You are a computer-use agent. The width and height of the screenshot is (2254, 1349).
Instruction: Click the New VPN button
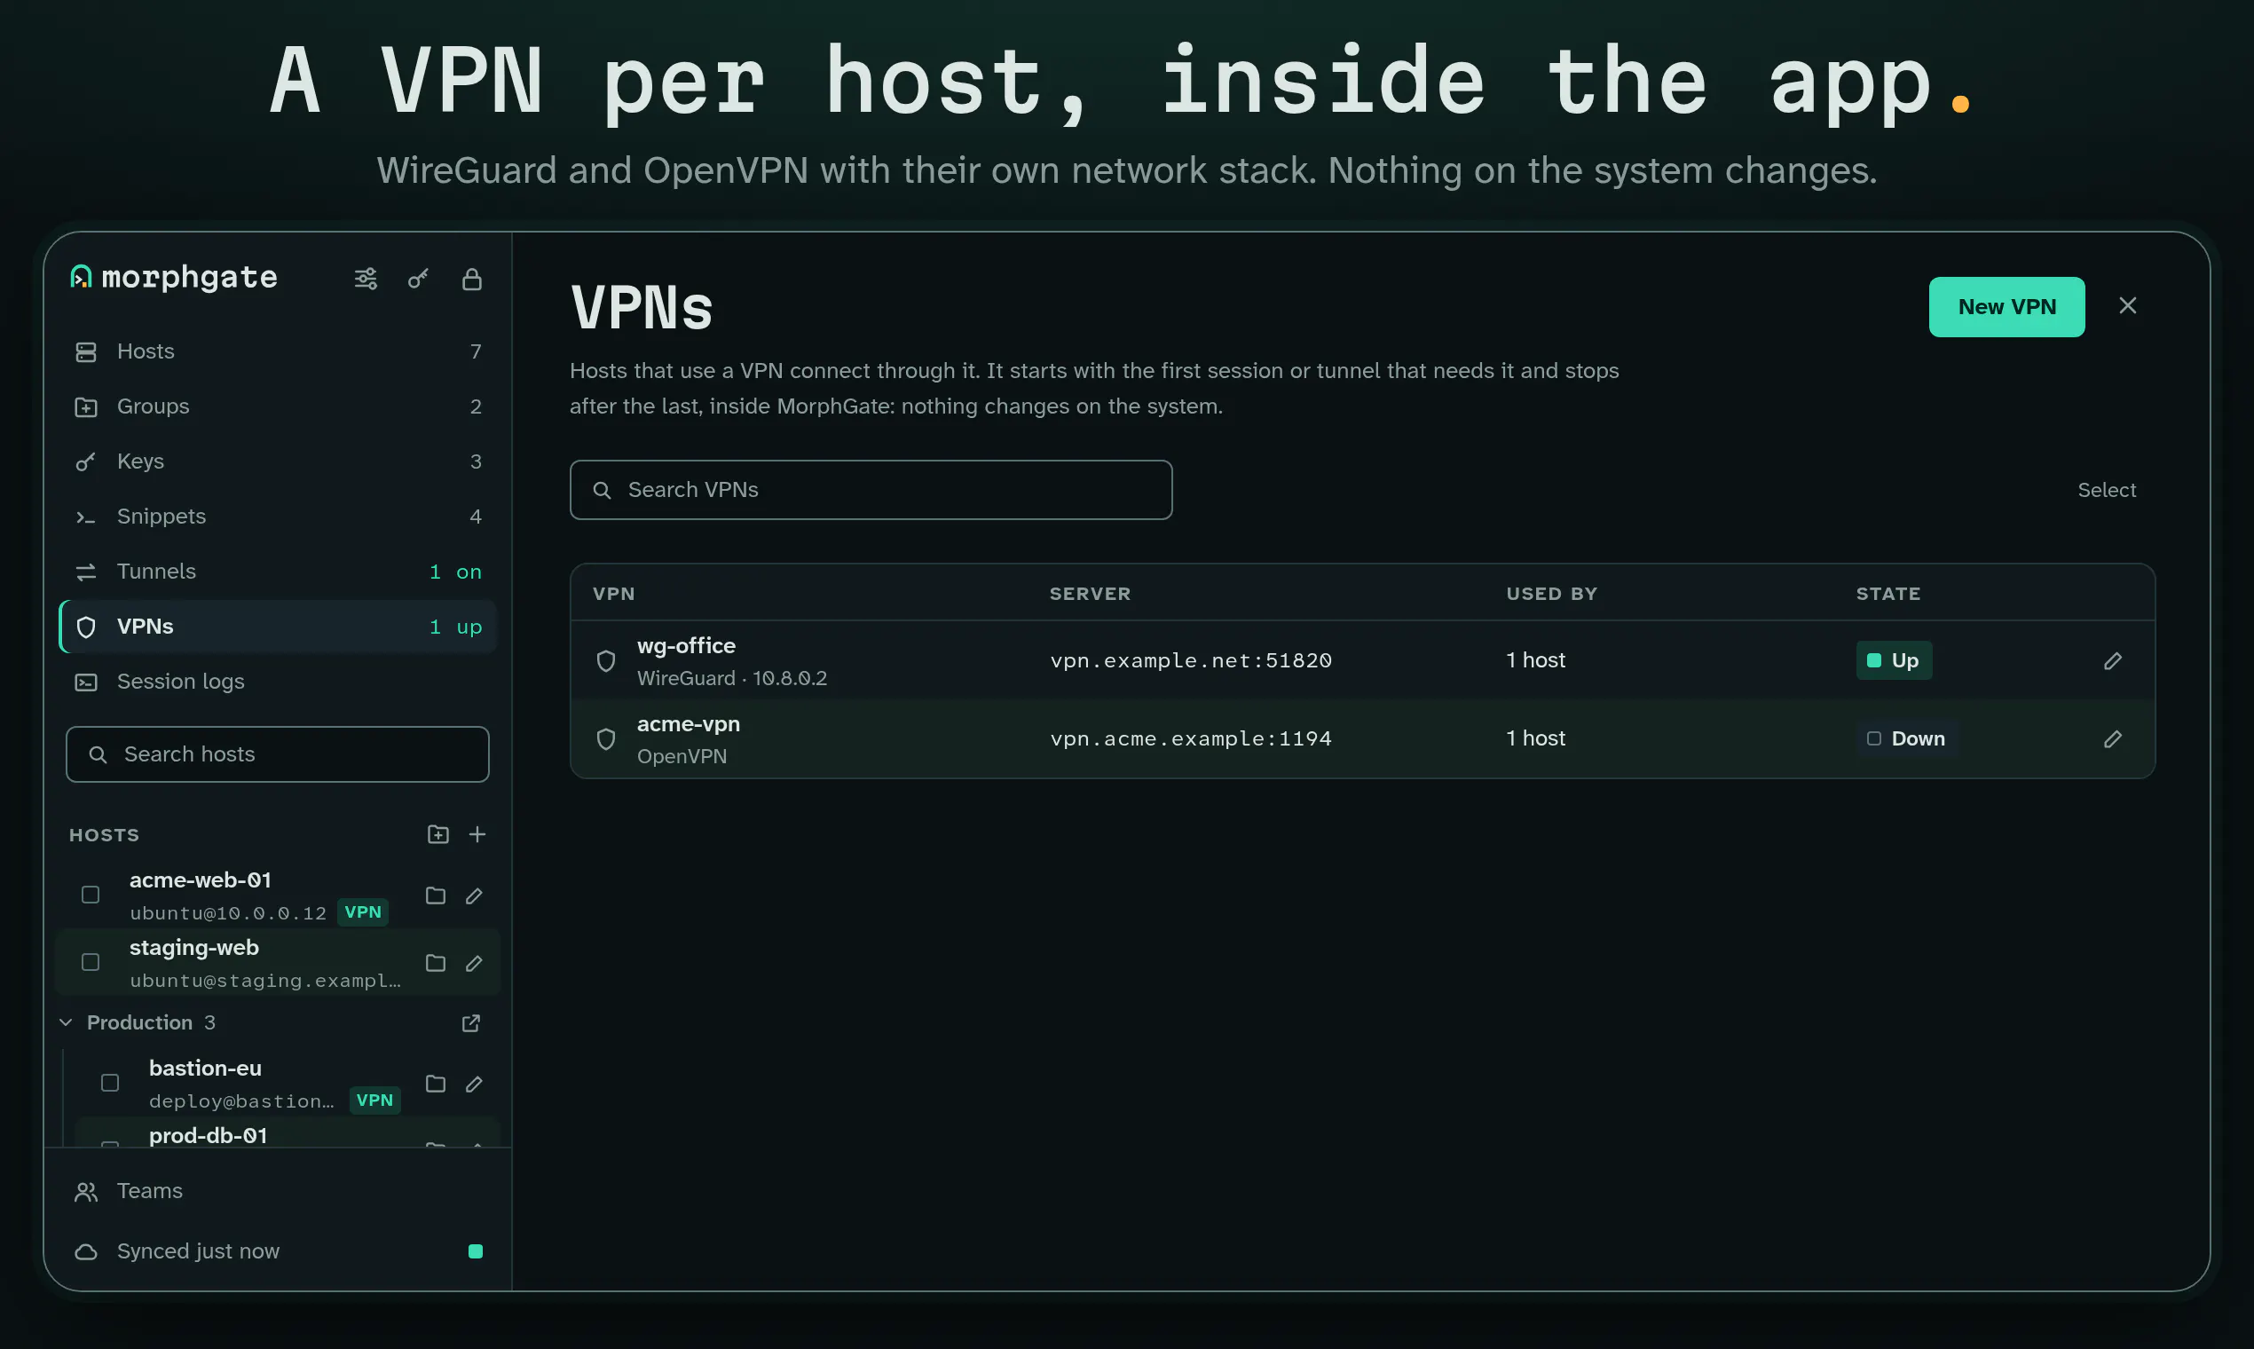[2006, 307]
